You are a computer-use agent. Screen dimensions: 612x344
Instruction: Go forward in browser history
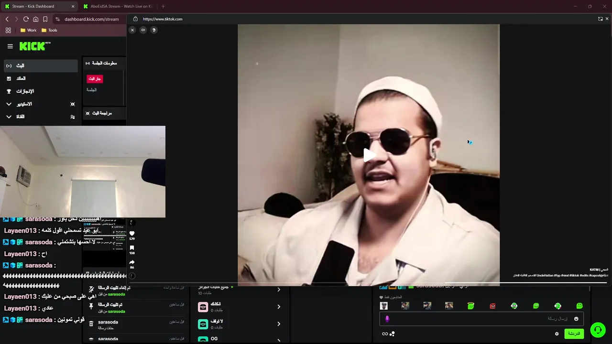pos(16,19)
